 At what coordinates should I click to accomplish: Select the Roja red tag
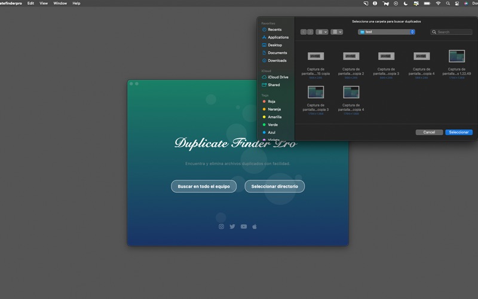[268, 102]
